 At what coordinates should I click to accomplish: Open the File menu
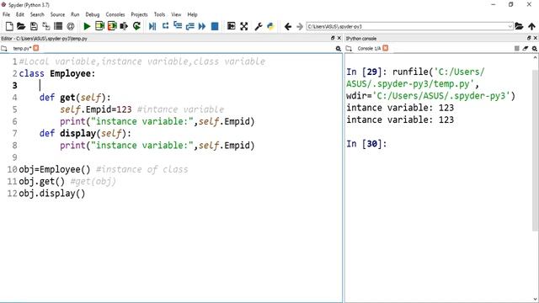[x=6, y=14]
